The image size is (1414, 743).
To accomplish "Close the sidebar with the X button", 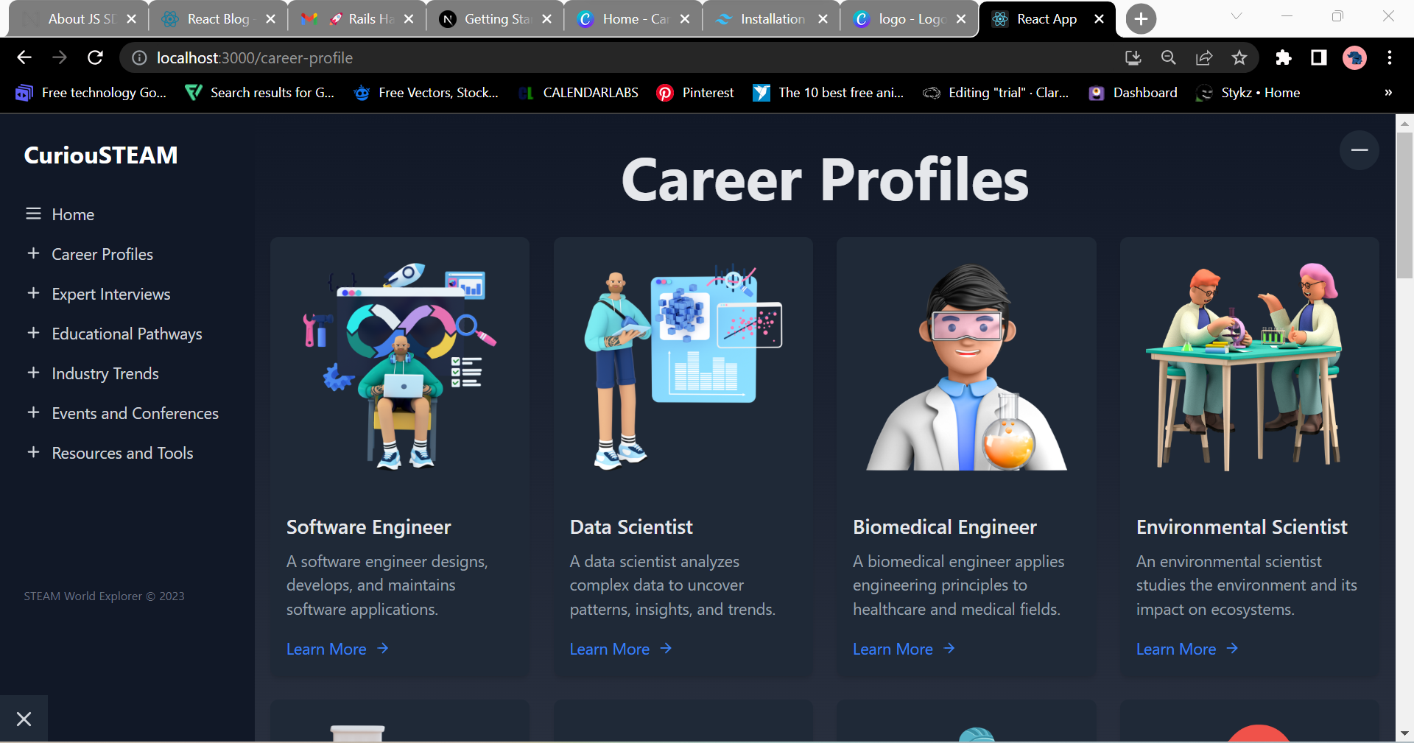I will 24,719.
